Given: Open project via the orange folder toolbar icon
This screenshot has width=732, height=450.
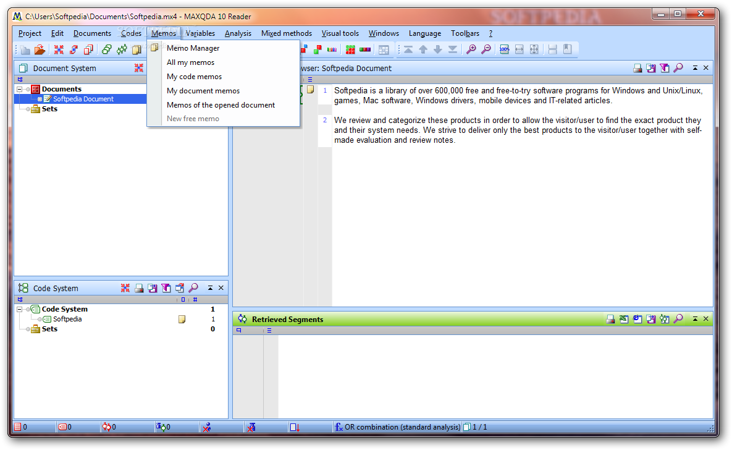Looking at the screenshot, I should click(40, 49).
